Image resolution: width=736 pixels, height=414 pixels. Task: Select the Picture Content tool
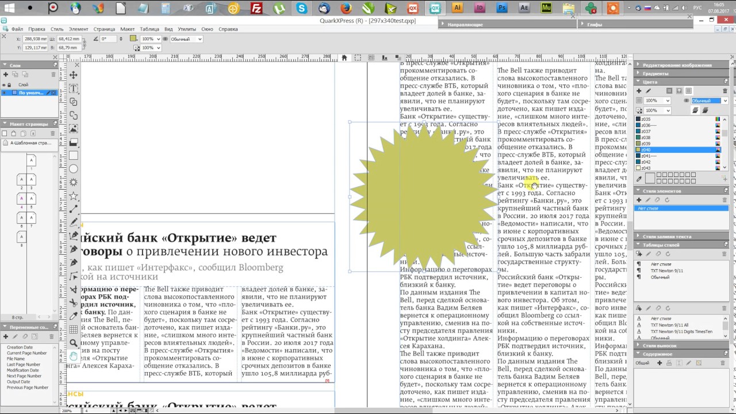tap(74, 129)
